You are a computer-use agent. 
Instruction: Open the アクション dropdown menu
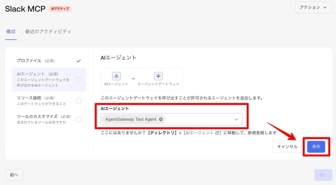(x=313, y=8)
